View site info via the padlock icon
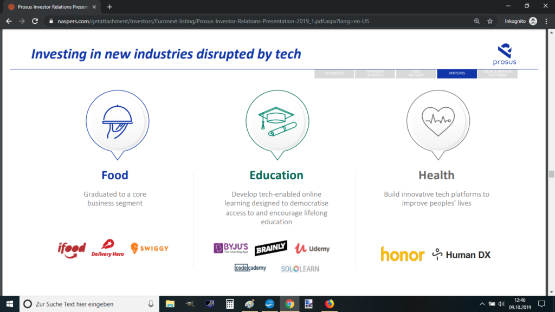The image size is (555, 312). pos(51,21)
